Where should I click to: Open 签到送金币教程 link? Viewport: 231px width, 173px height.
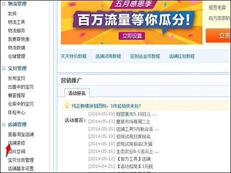[145, 56]
